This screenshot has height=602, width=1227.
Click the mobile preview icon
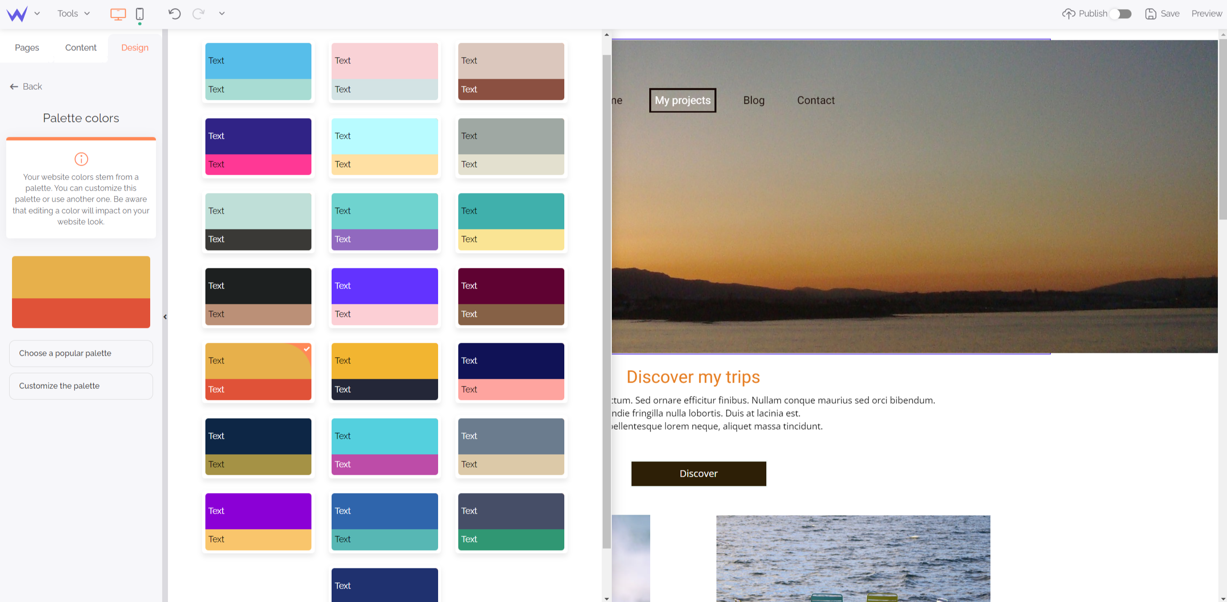tap(139, 12)
